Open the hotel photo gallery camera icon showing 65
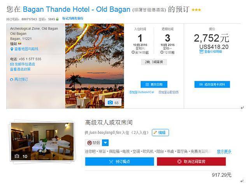Viewport: 249px width, 185px height. pyautogui.click(x=110, y=103)
